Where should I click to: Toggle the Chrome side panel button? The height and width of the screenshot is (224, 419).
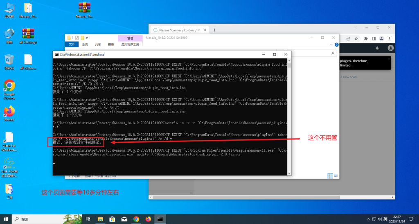pyautogui.click(x=373, y=39)
